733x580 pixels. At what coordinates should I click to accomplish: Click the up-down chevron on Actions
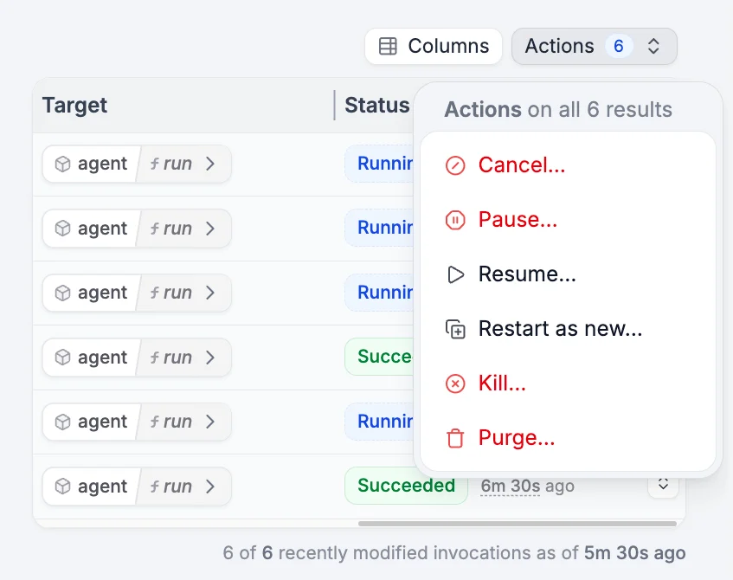pos(653,46)
